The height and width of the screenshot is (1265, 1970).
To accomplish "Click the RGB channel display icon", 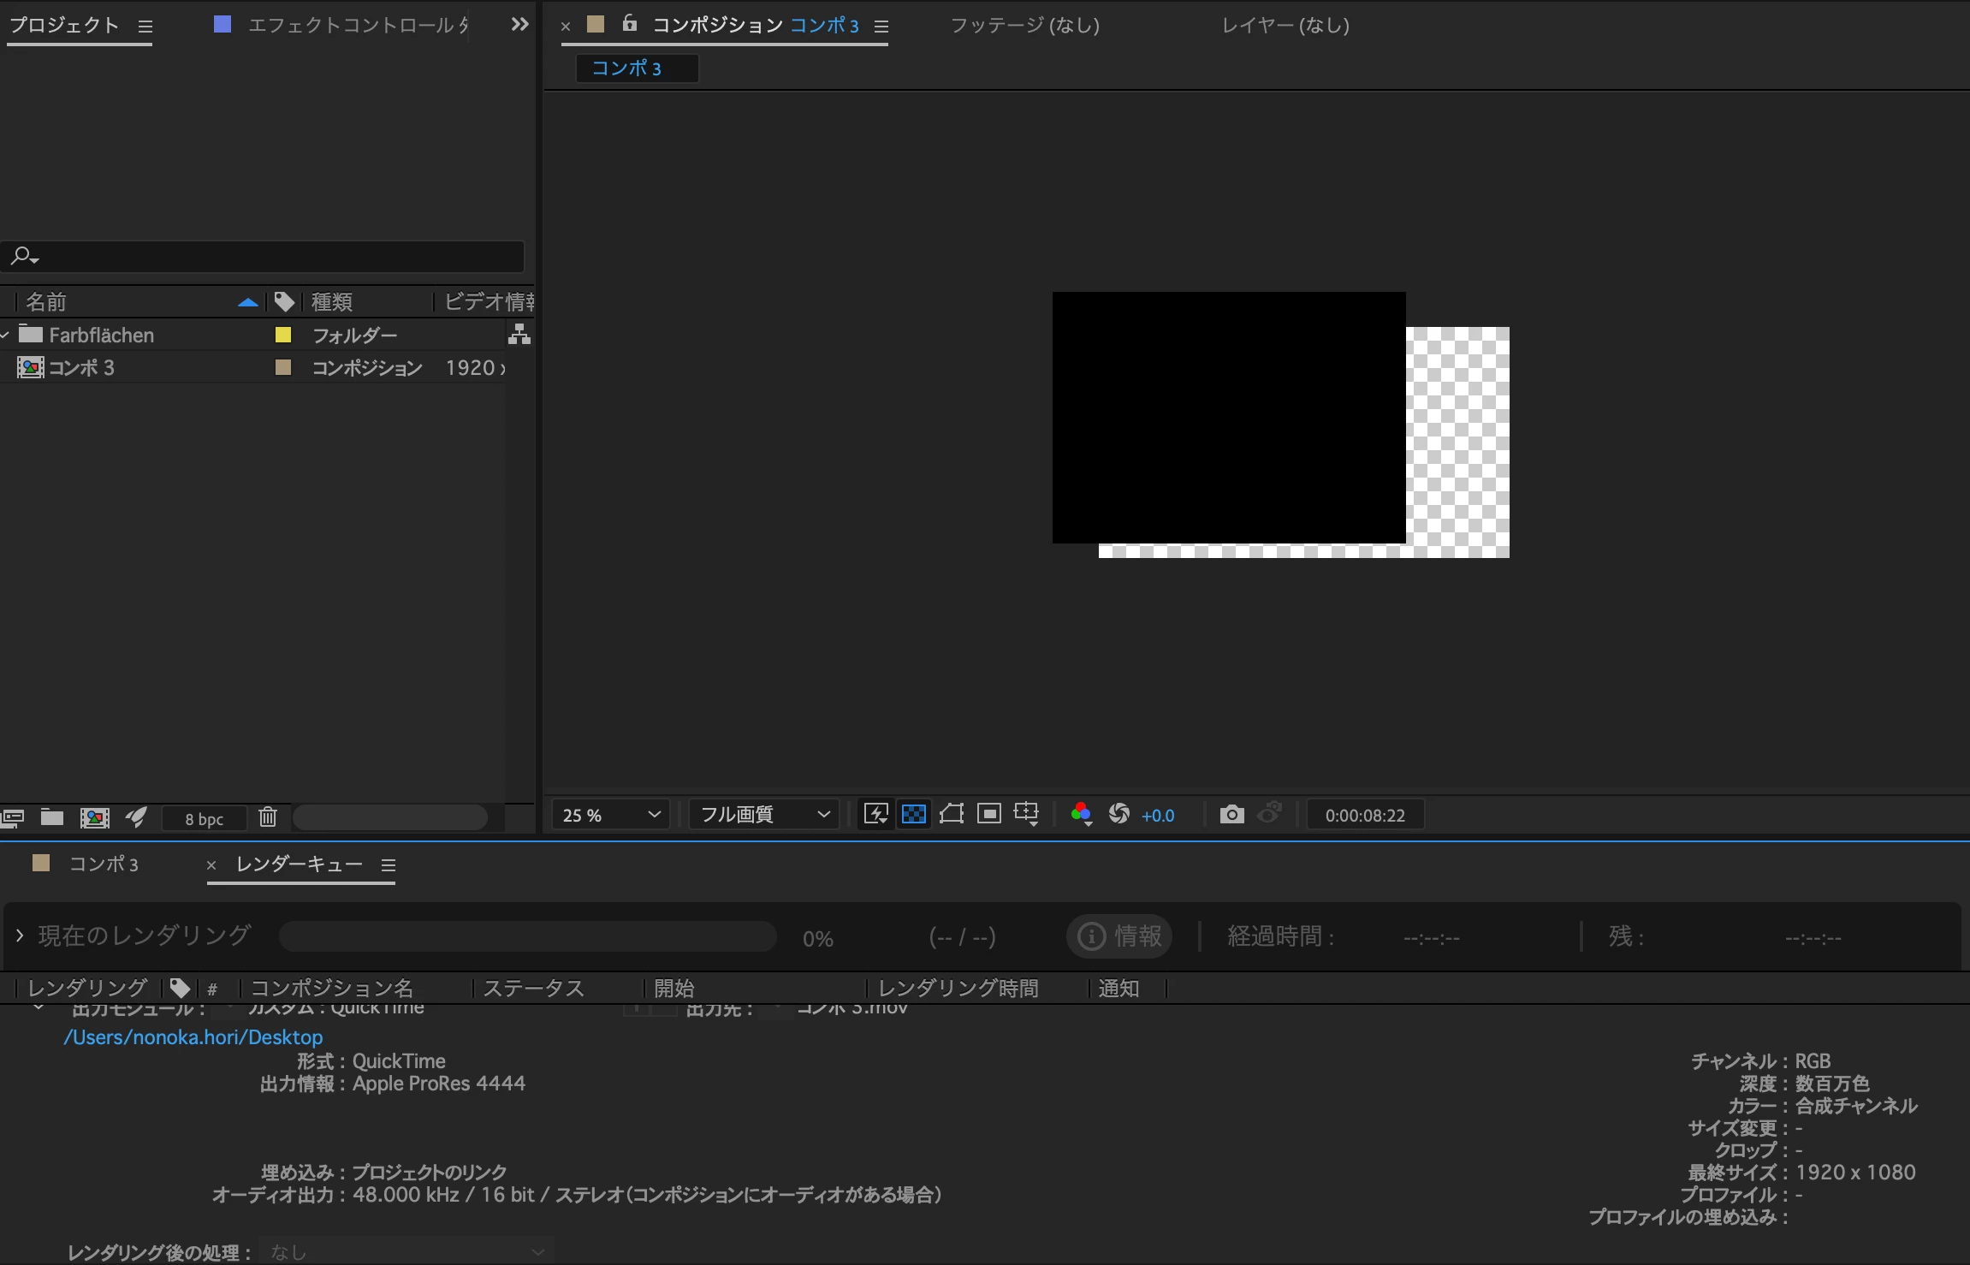I will point(1081,814).
